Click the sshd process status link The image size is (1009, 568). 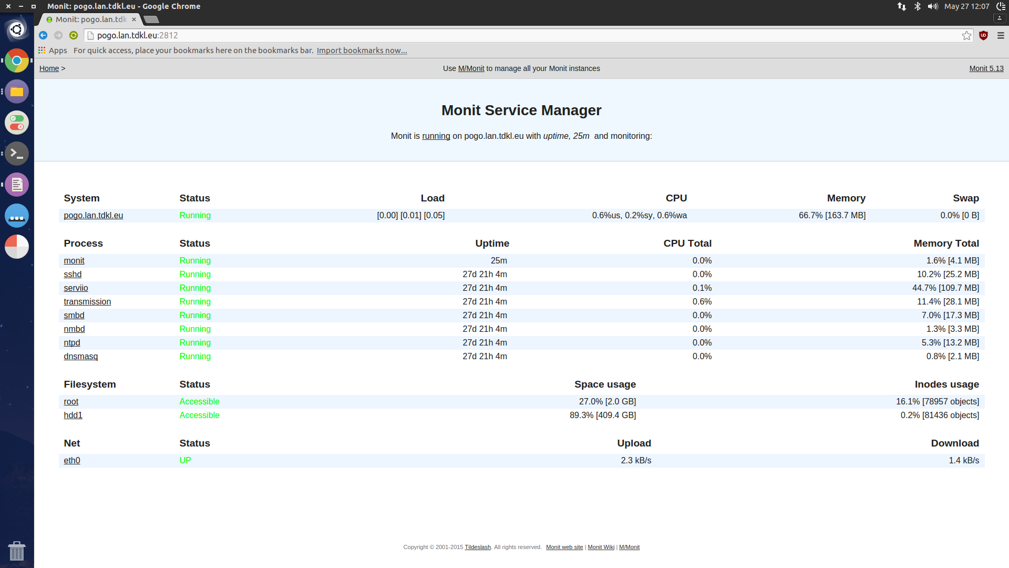tap(72, 273)
